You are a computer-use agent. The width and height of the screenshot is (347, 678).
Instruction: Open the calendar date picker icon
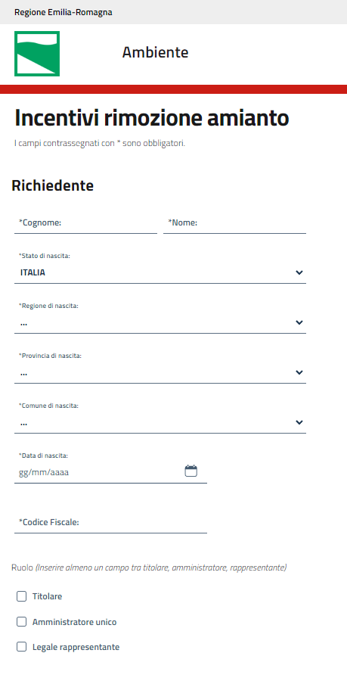[191, 471]
